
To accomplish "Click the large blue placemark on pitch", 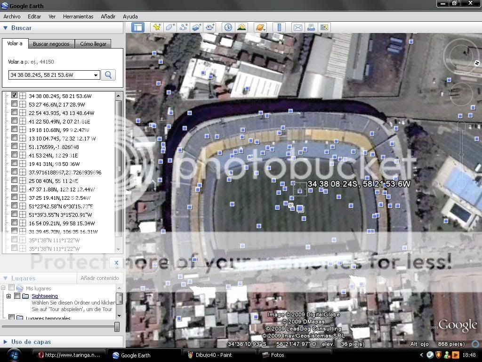I will 300,209.
